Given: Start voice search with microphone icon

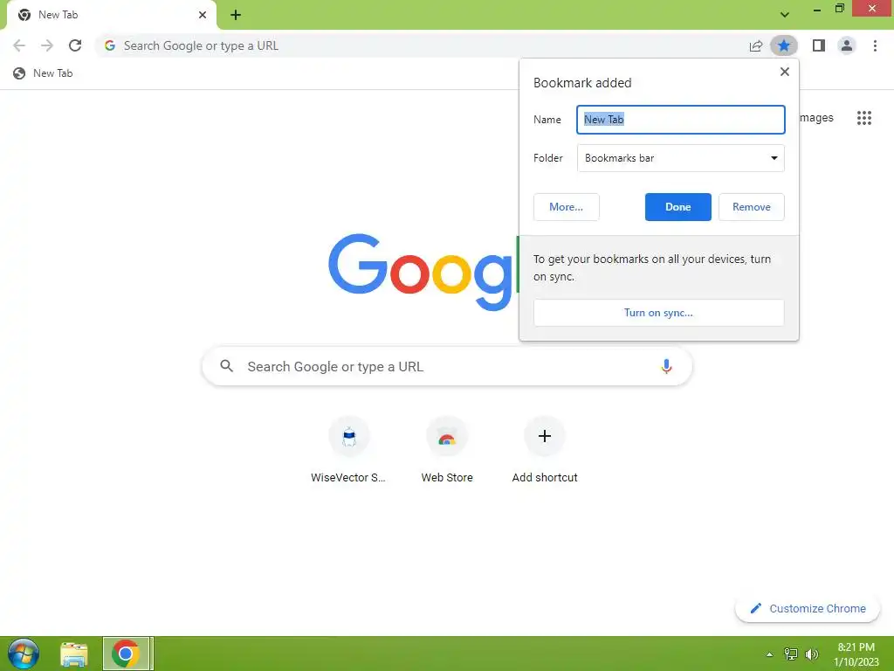Looking at the screenshot, I should coord(666,366).
